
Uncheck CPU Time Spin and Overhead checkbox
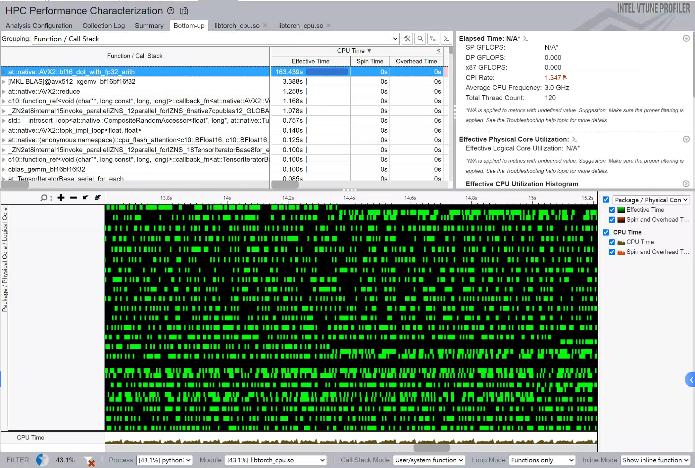tap(612, 252)
